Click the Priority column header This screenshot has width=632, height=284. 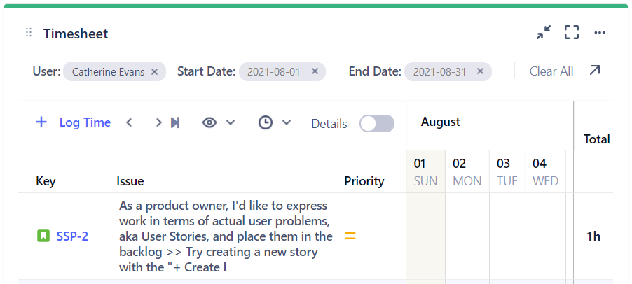(364, 181)
